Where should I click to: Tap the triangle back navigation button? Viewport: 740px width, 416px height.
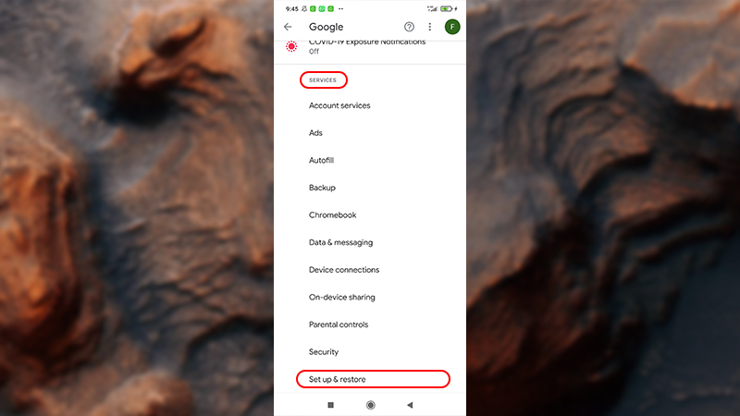click(410, 405)
